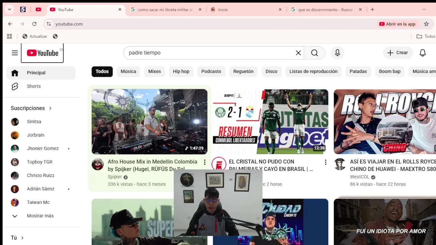Start voice search with the microphone icon

(x=337, y=53)
